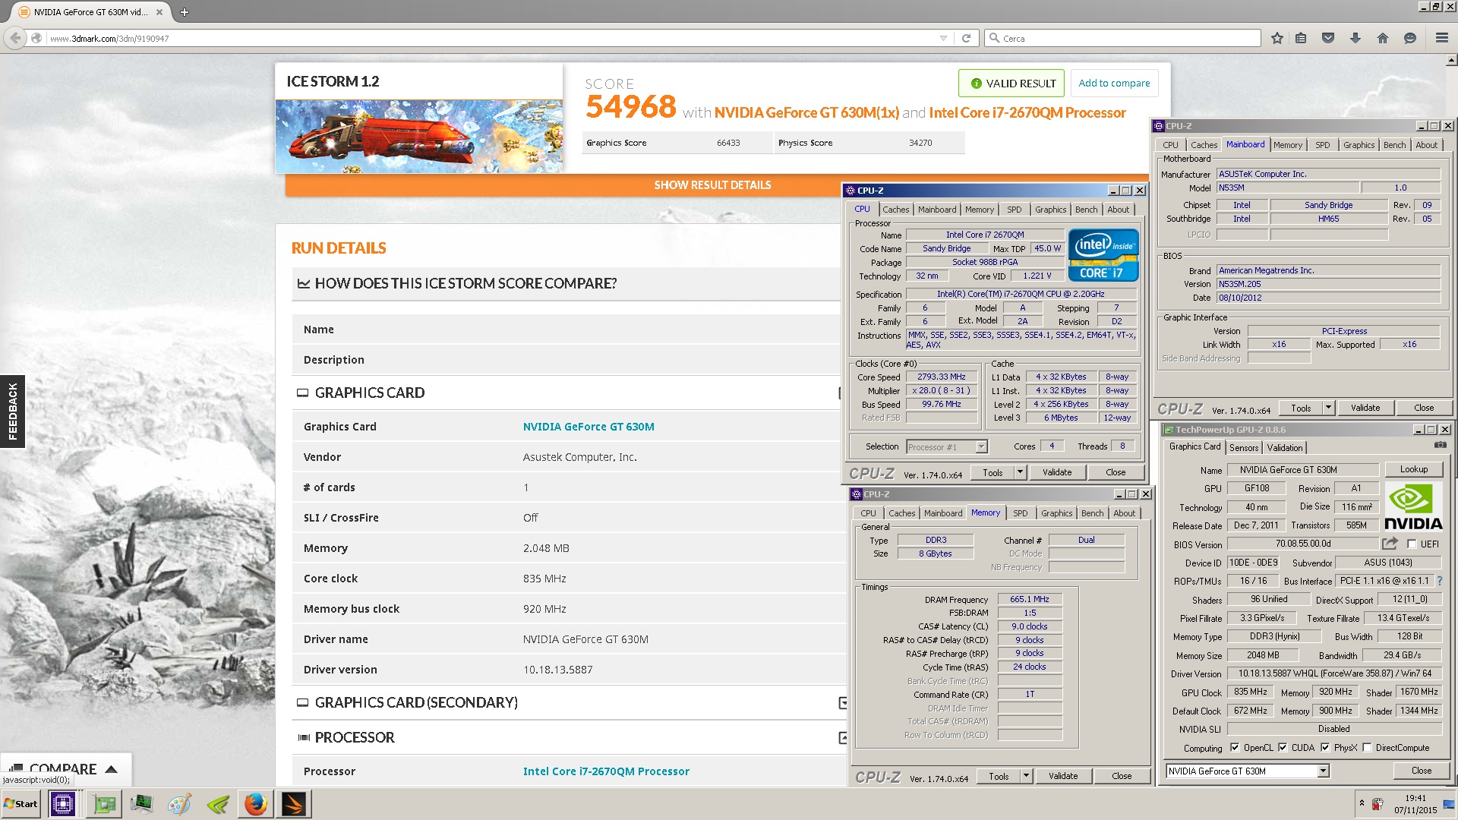The image size is (1458, 820).
Task: Open the GPU selection dropdown in GPU-Z
Action: pos(1323,771)
